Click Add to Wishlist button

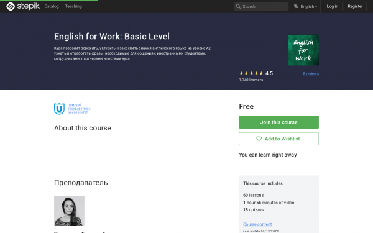(x=279, y=139)
